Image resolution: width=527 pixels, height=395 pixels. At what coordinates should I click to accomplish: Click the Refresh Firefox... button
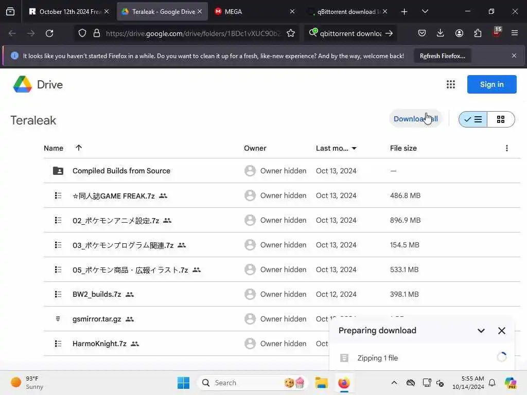(x=442, y=56)
